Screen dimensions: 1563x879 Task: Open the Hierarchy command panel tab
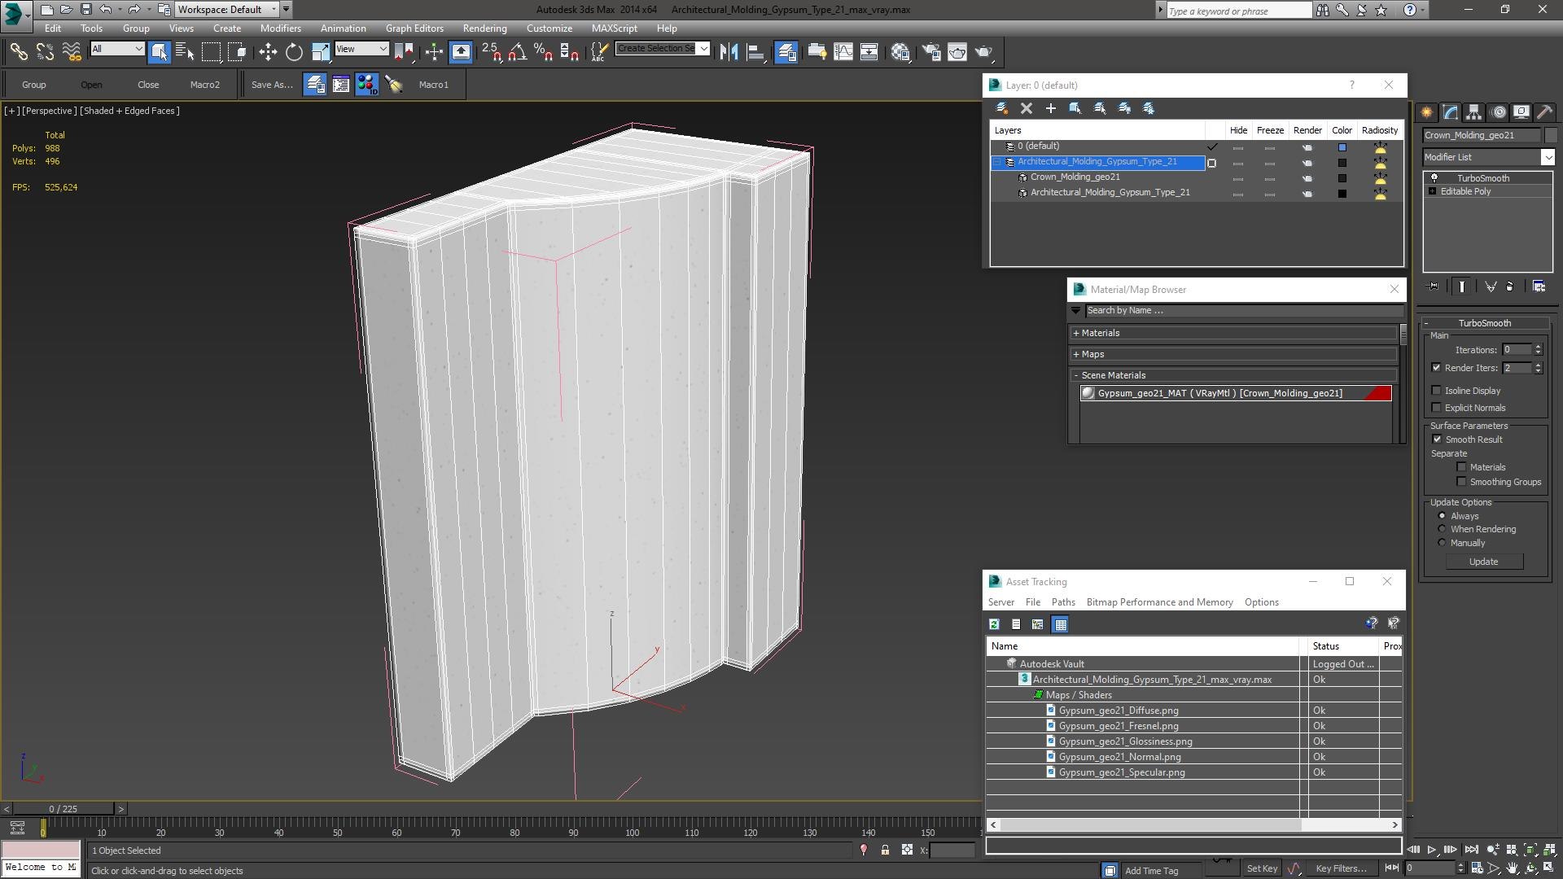tap(1473, 112)
